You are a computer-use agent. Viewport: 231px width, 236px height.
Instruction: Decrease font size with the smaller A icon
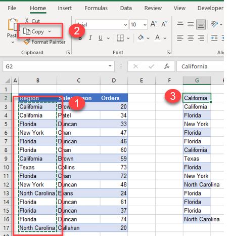[x=164, y=24]
